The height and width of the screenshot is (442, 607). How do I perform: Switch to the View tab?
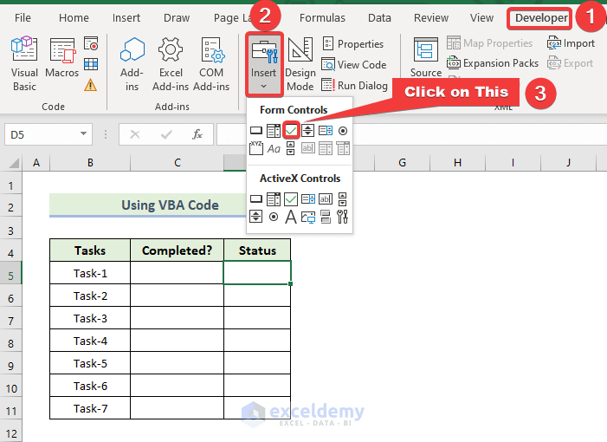click(x=482, y=18)
